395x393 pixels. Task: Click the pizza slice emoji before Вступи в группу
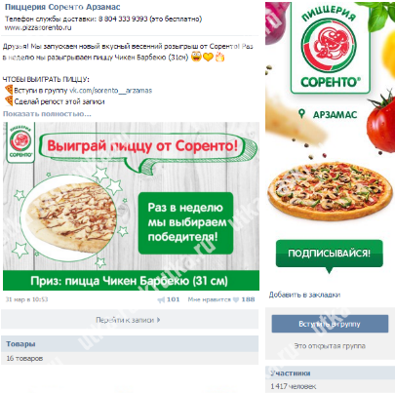9,90
